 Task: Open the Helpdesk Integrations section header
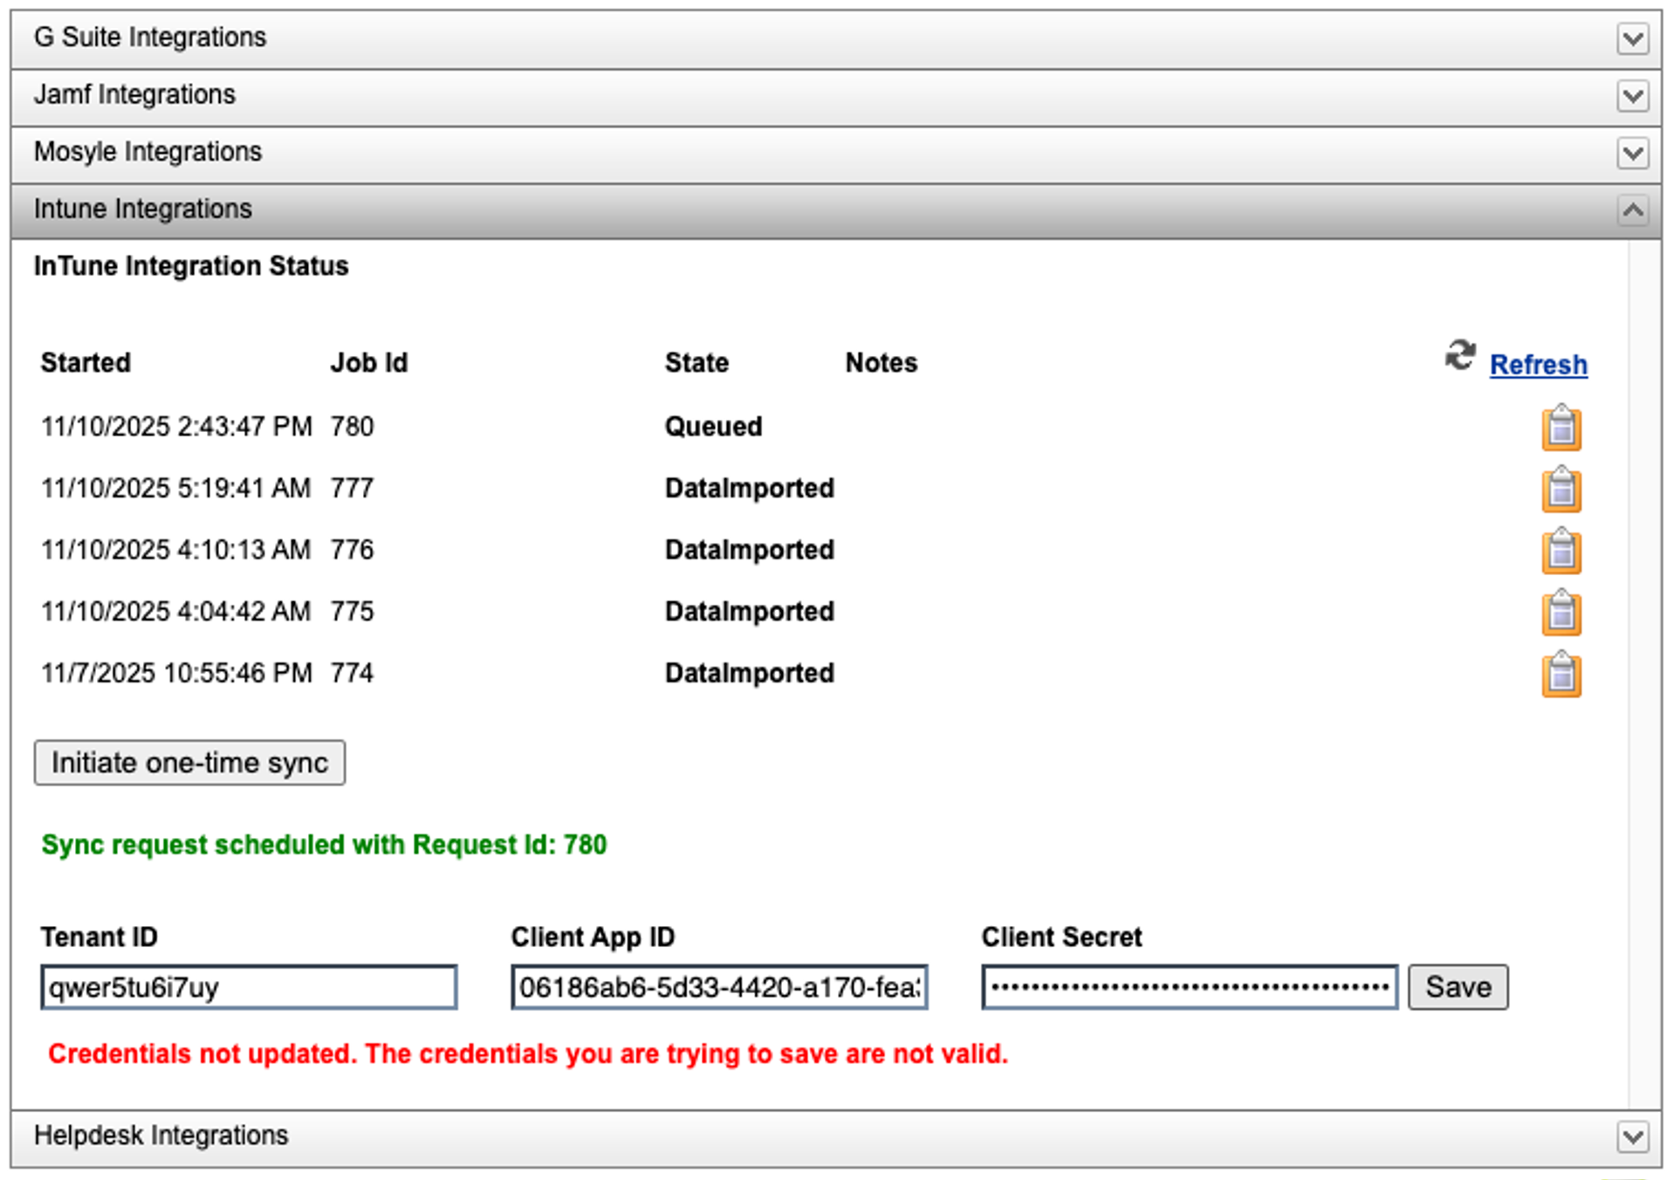pyautogui.click(x=835, y=1137)
